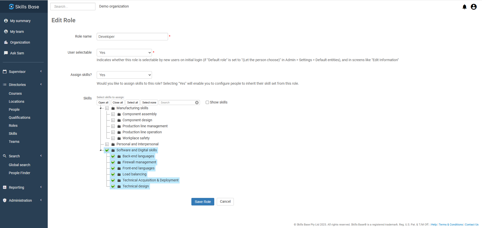Uncheck the Firewall management skill

(x=113, y=162)
